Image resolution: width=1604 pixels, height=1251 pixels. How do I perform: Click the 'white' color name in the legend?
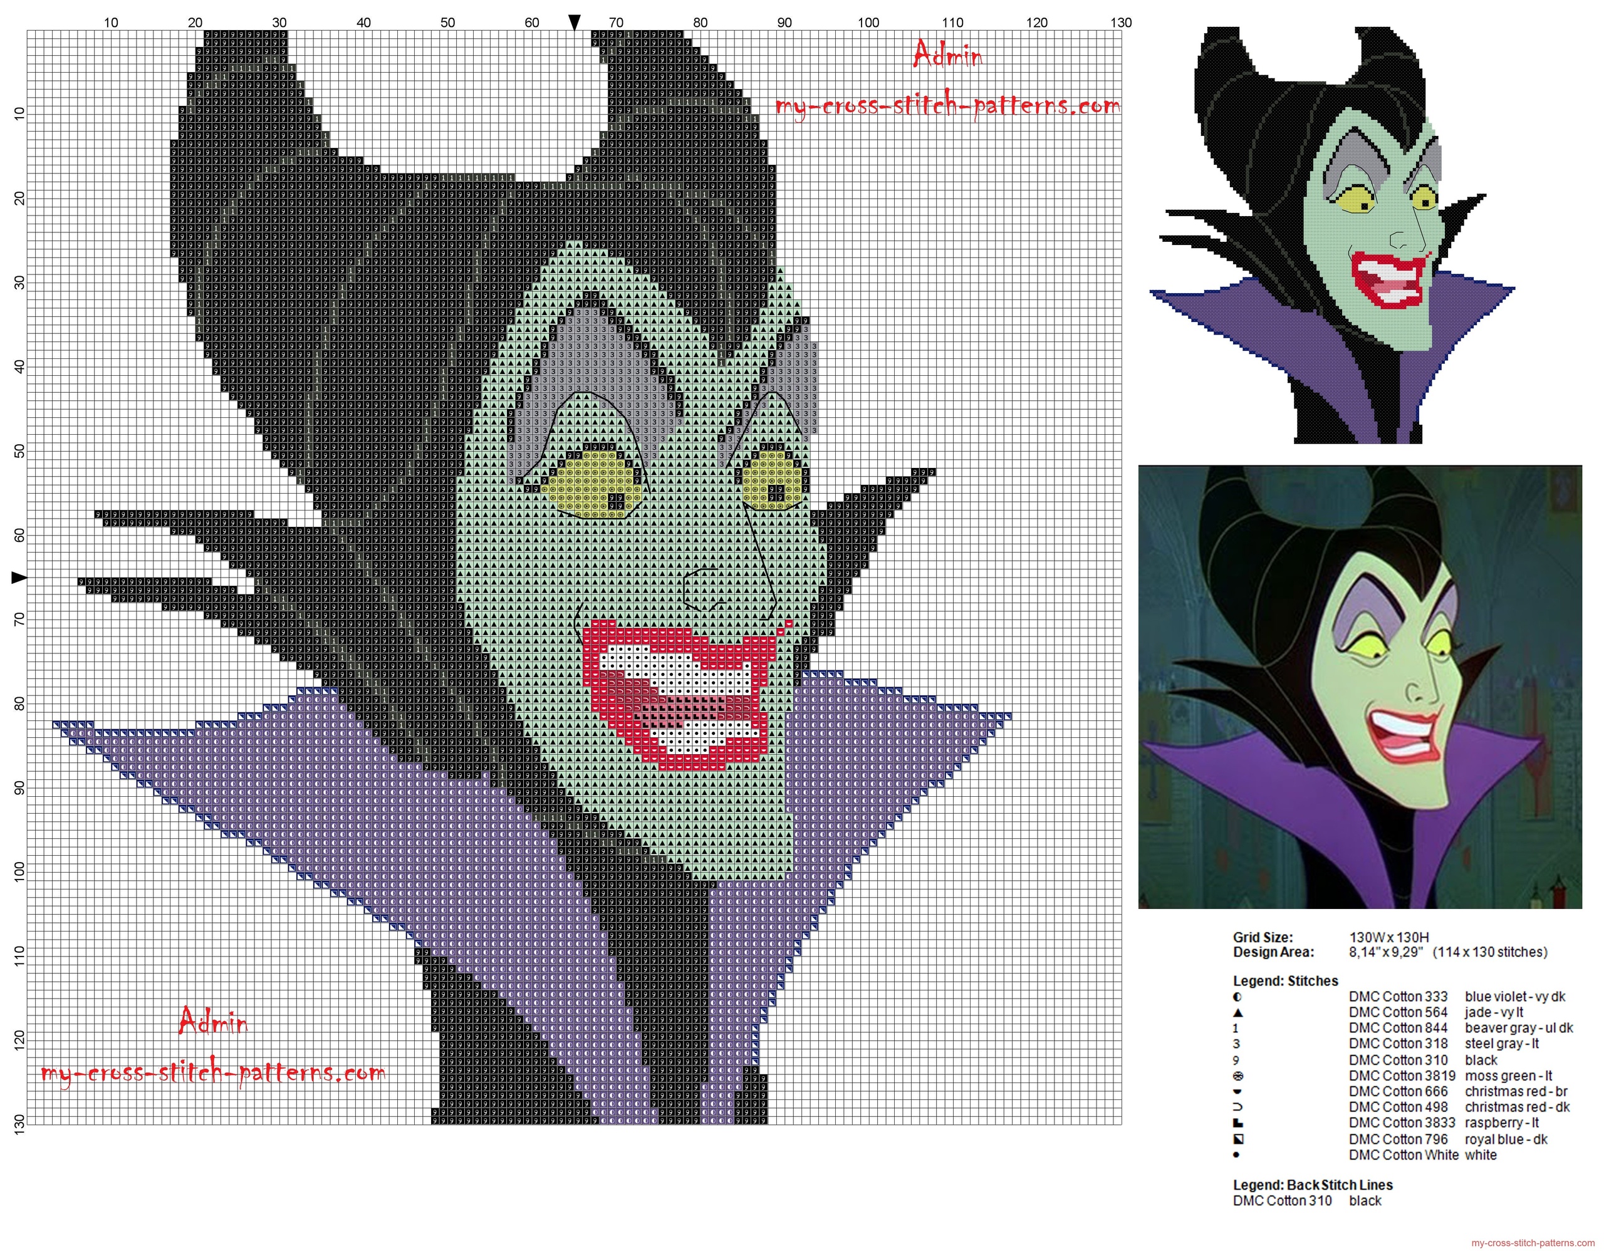point(1481,1155)
